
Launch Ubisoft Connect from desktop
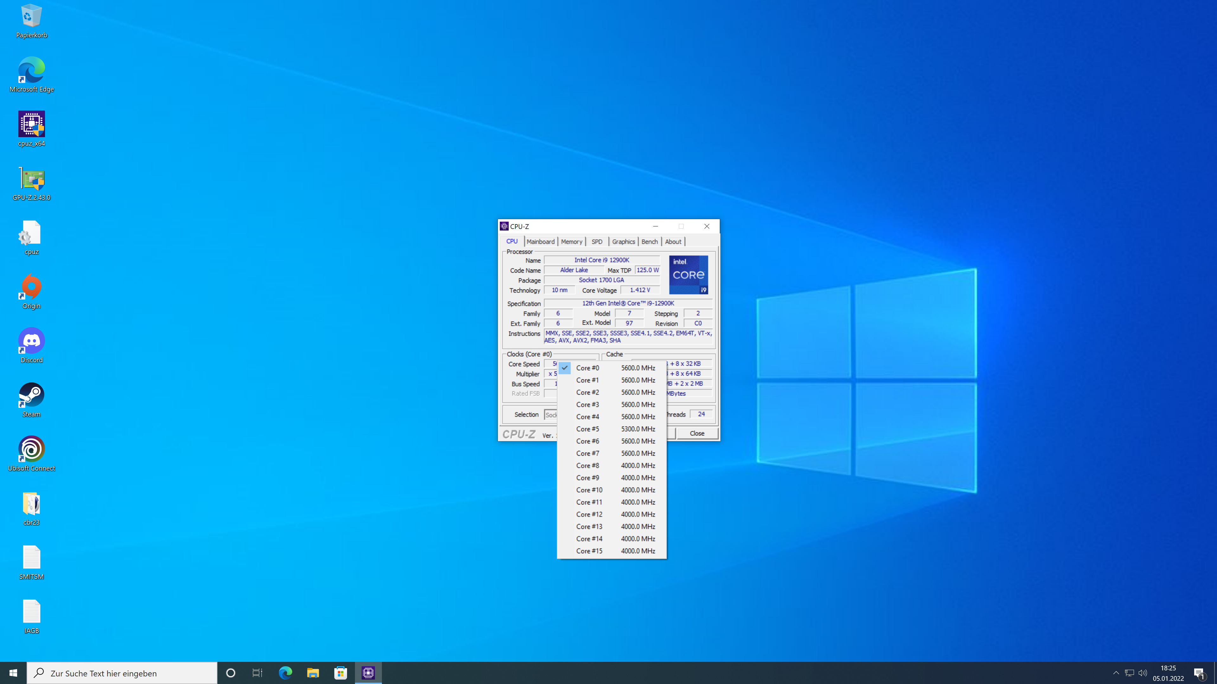[32, 449]
